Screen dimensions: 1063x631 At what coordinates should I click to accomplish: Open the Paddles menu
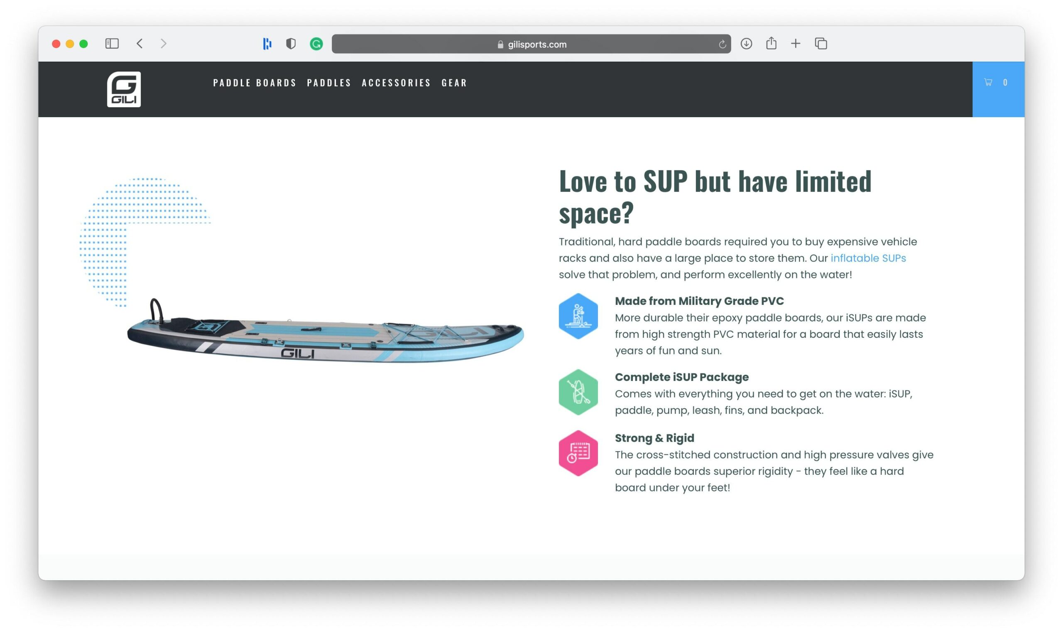(329, 83)
